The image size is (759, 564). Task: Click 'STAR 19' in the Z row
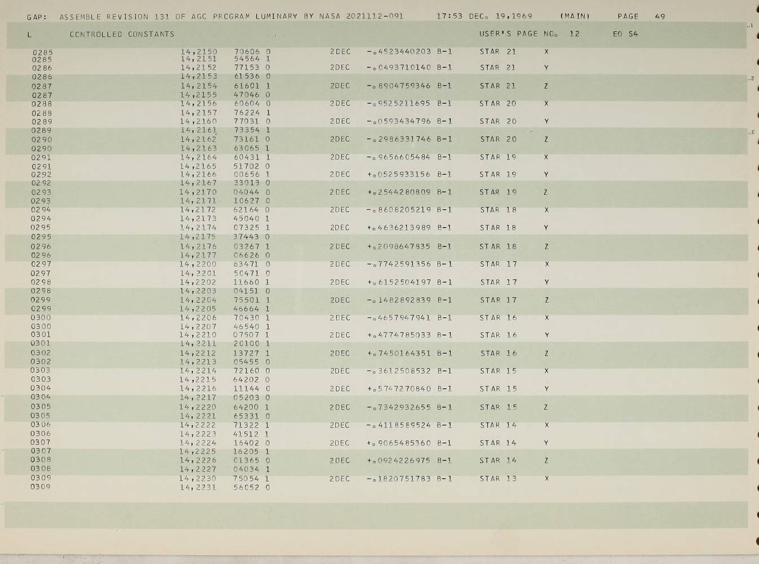pos(498,192)
